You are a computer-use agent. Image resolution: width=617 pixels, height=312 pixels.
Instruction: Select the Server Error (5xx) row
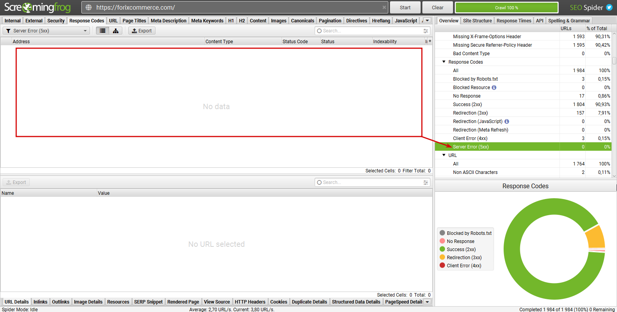point(523,147)
